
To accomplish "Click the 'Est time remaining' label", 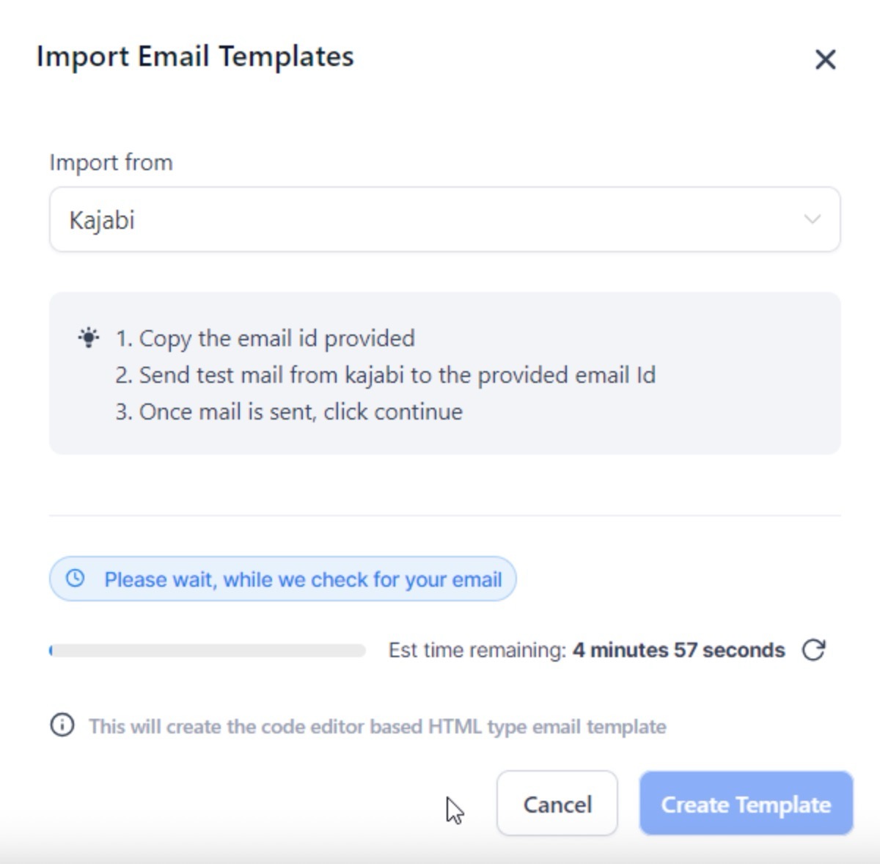I will [477, 650].
